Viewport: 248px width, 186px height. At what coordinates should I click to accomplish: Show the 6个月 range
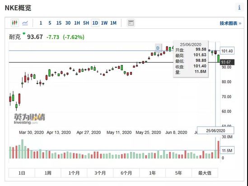pyautogui.click(x=126, y=173)
